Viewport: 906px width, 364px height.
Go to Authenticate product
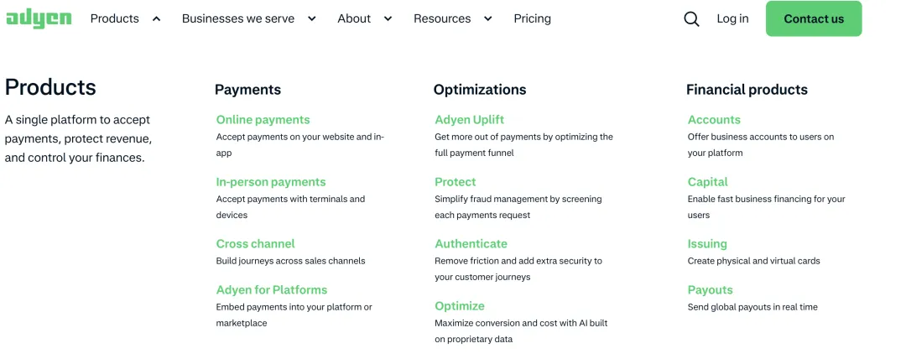tap(471, 244)
